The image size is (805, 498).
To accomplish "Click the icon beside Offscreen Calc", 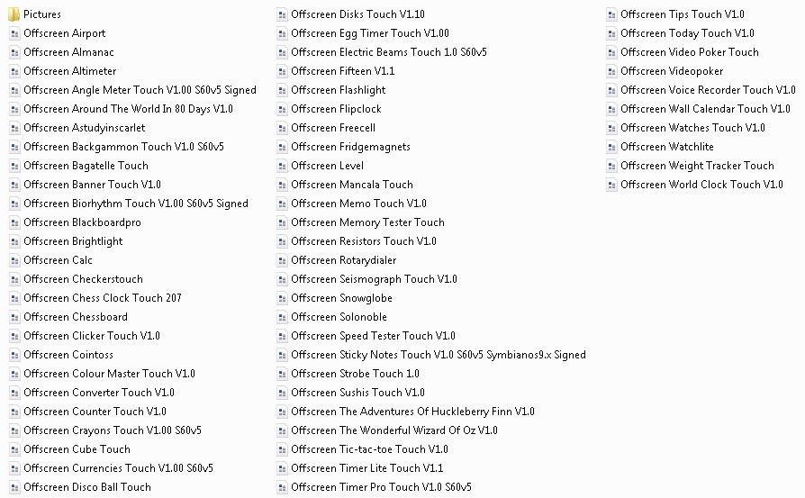I will 14,260.
